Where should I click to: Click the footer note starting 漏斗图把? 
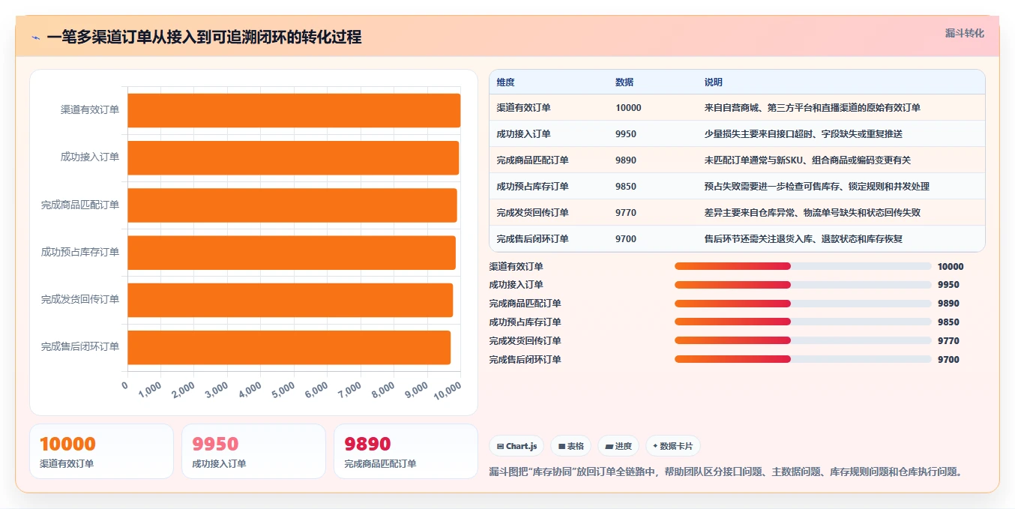(725, 472)
